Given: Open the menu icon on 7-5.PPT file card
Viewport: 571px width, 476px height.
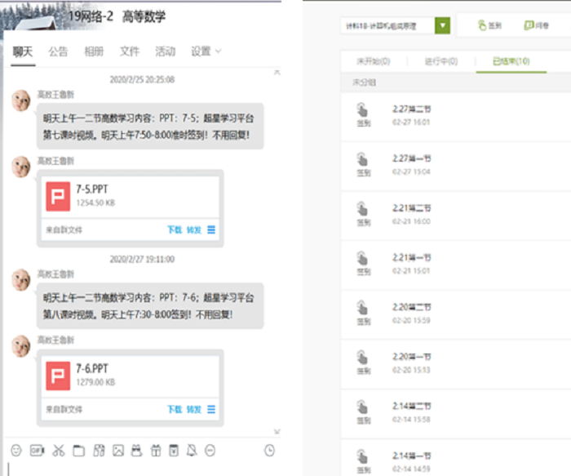Looking at the screenshot, I should (211, 230).
